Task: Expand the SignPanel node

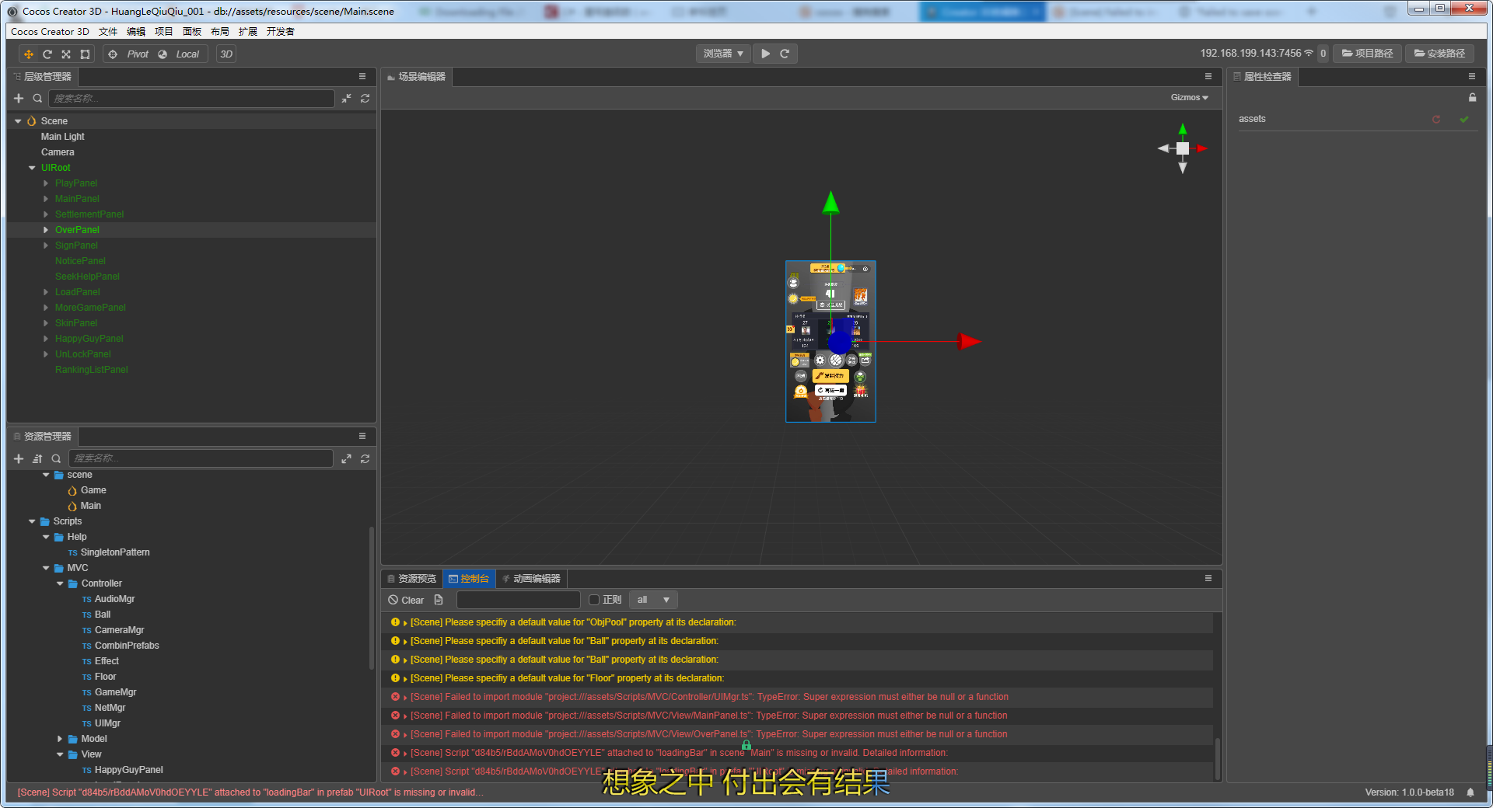Action: coord(46,246)
